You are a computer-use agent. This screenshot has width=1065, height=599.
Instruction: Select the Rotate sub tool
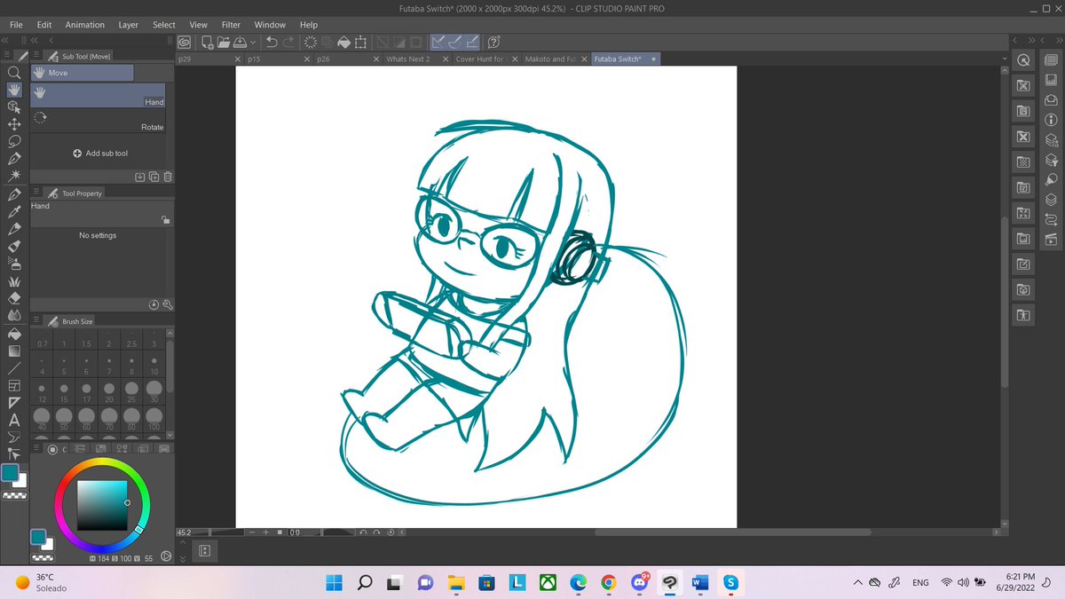[x=98, y=121]
